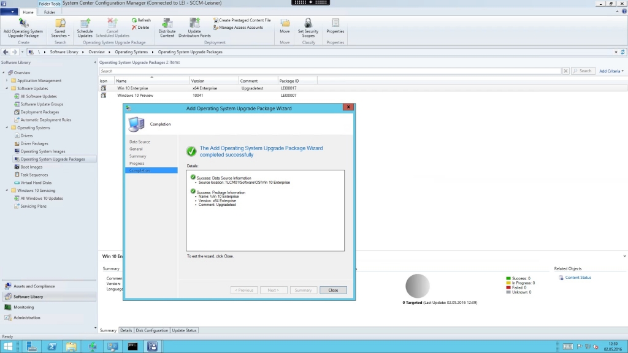Viewport: 628px width, 353px height.
Task: Collapse Operating Systems tree node
Action: 7,127
